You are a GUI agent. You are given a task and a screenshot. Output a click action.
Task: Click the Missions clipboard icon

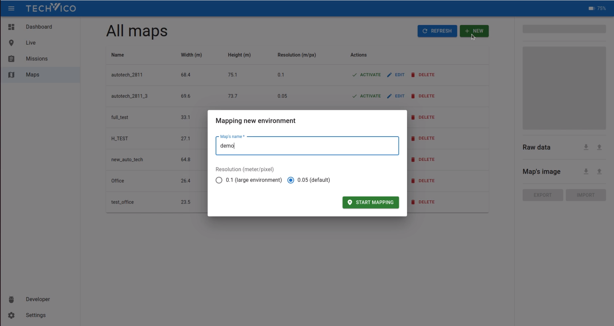pos(11,58)
